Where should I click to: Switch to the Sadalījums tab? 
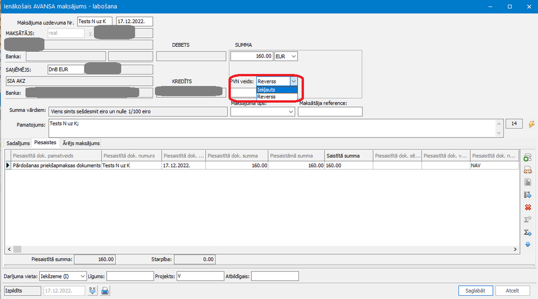pos(18,143)
